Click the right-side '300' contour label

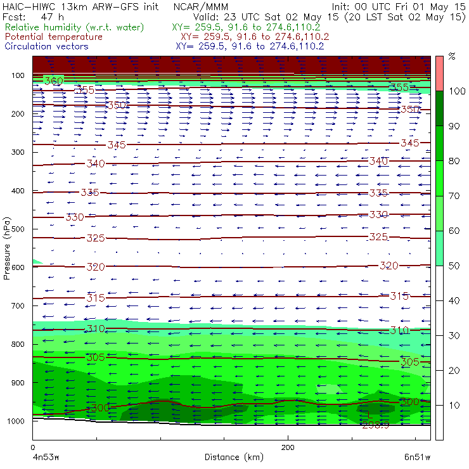coord(409,402)
